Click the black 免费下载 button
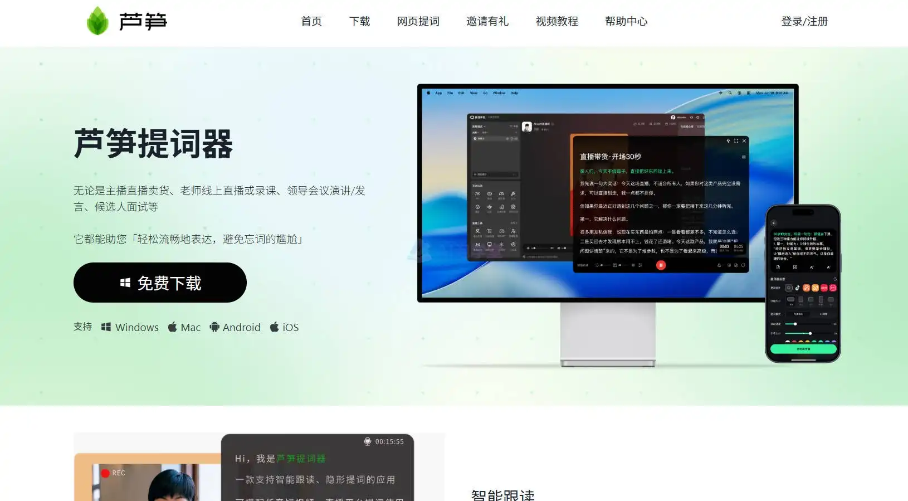The height and width of the screenshot is (501, 908). click(x=160, y=283)
